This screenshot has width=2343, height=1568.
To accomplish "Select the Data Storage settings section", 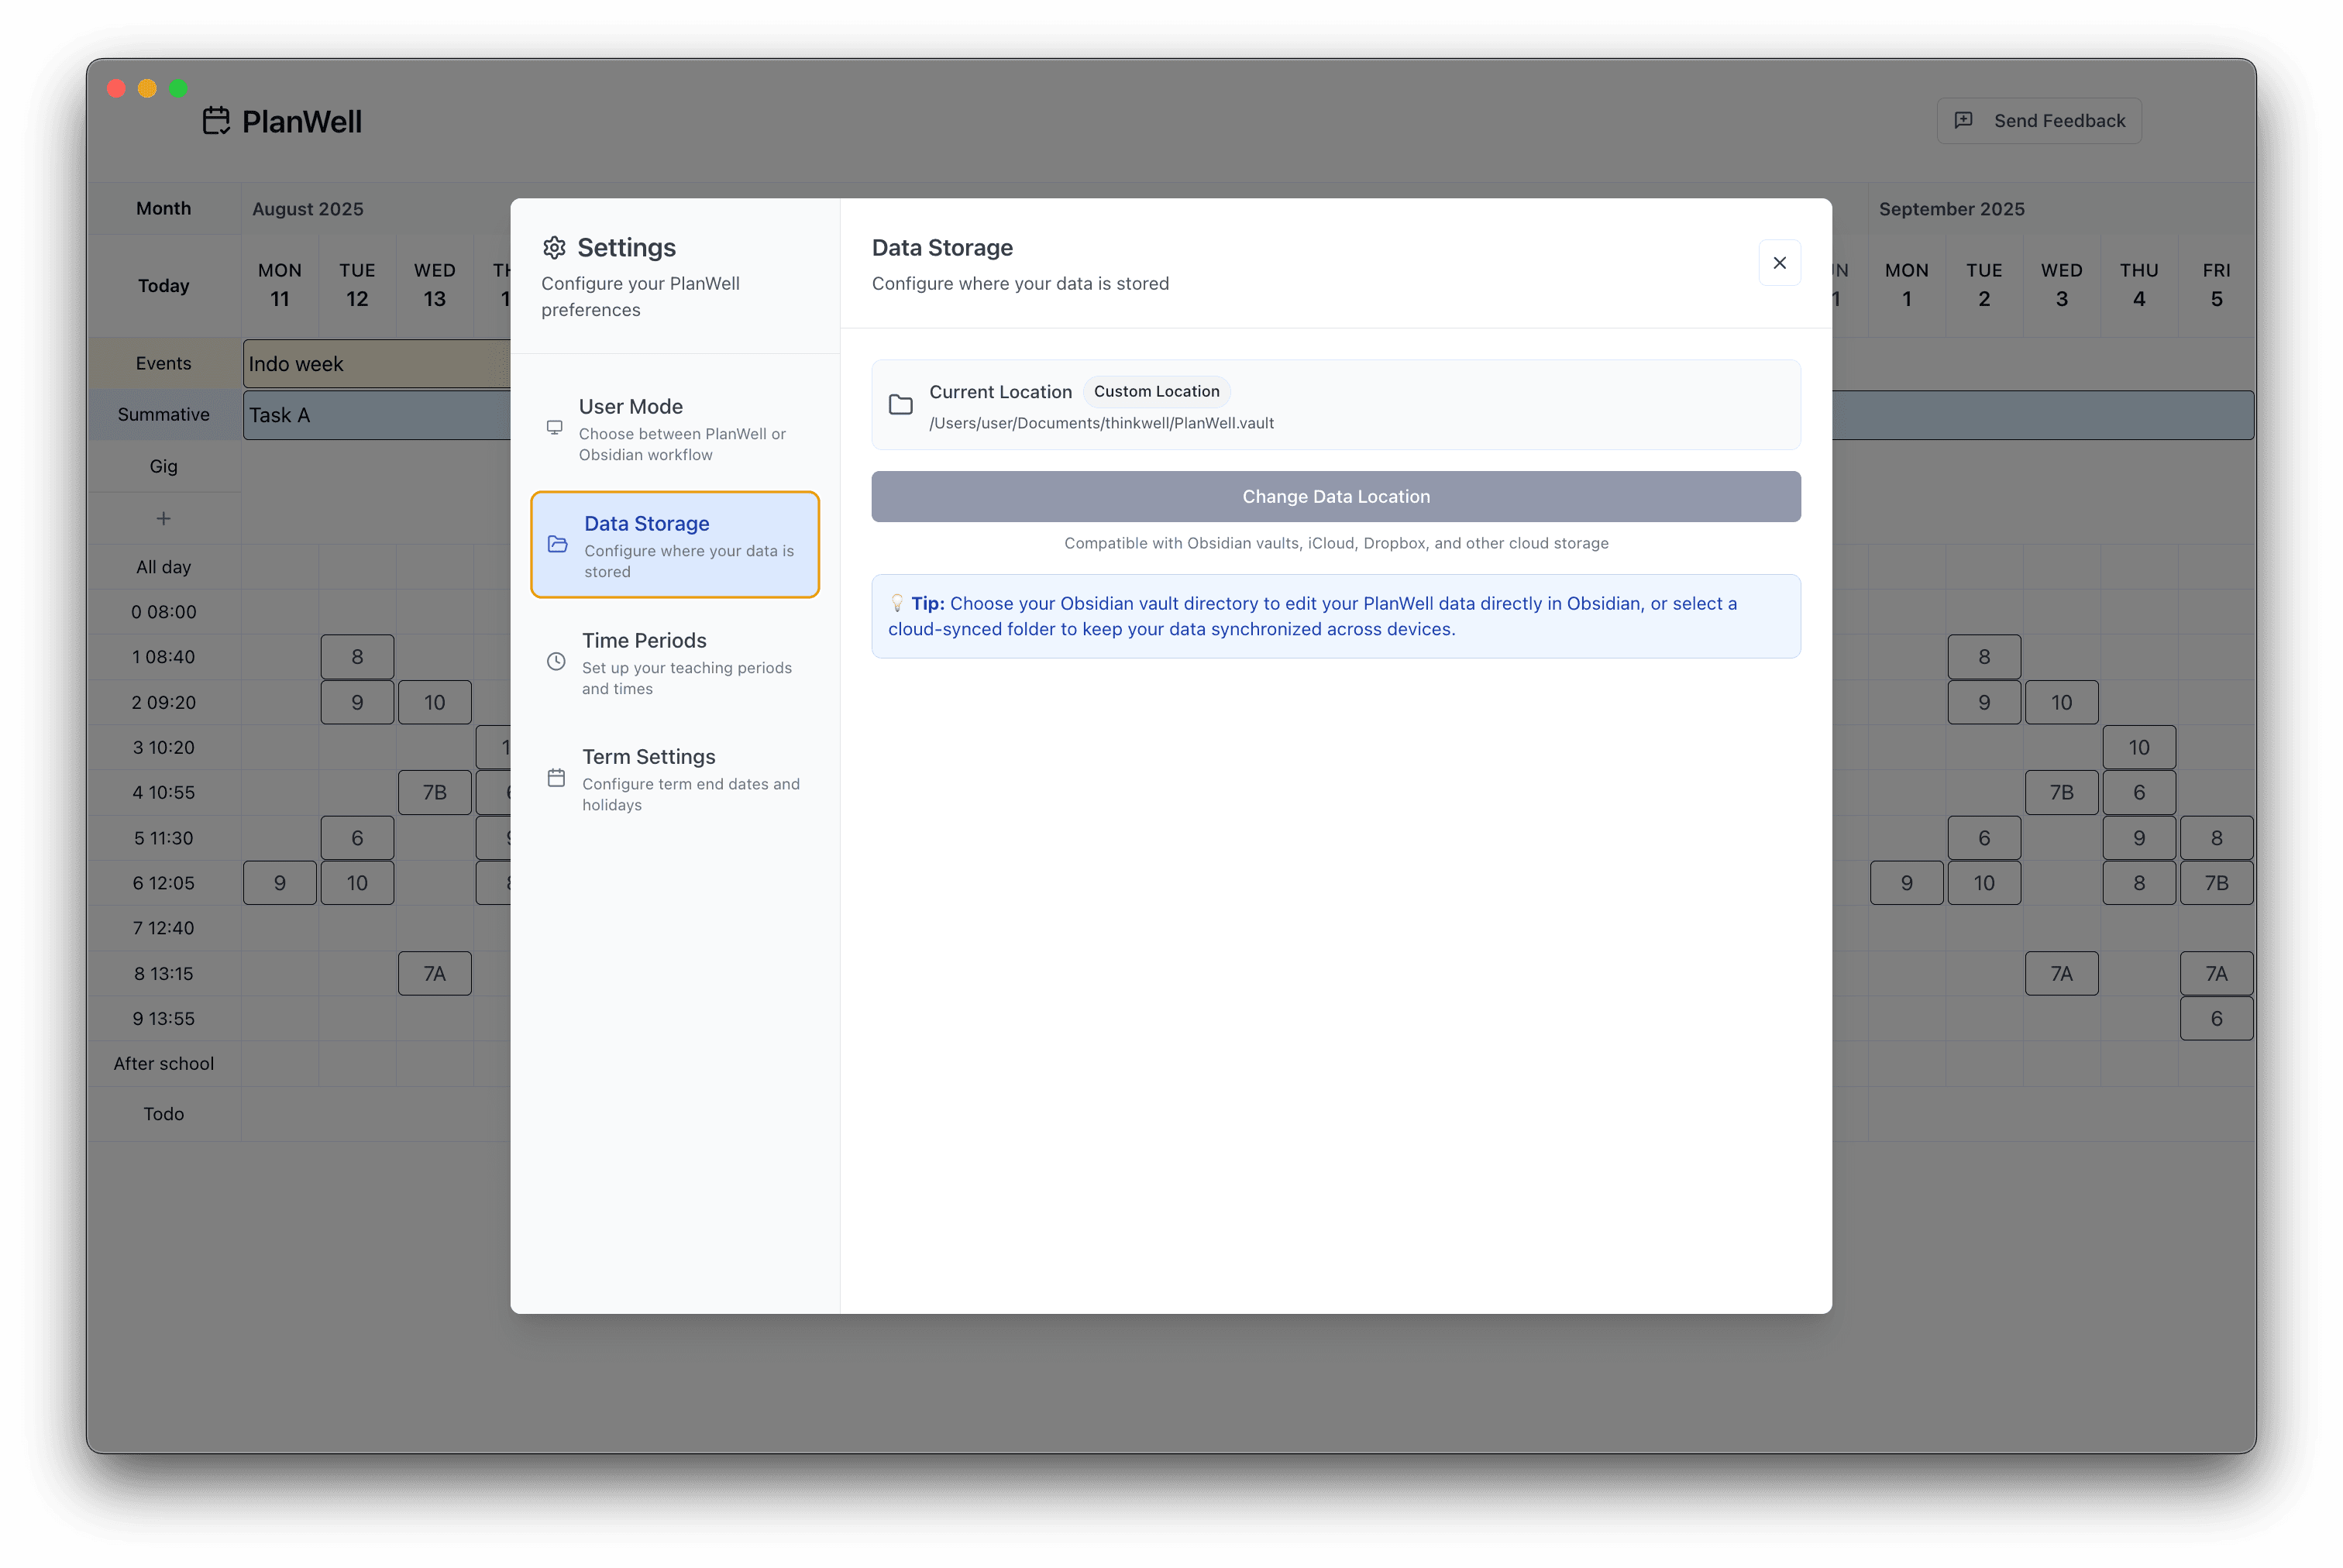I will pyautogui.click(x=675, y=545).
